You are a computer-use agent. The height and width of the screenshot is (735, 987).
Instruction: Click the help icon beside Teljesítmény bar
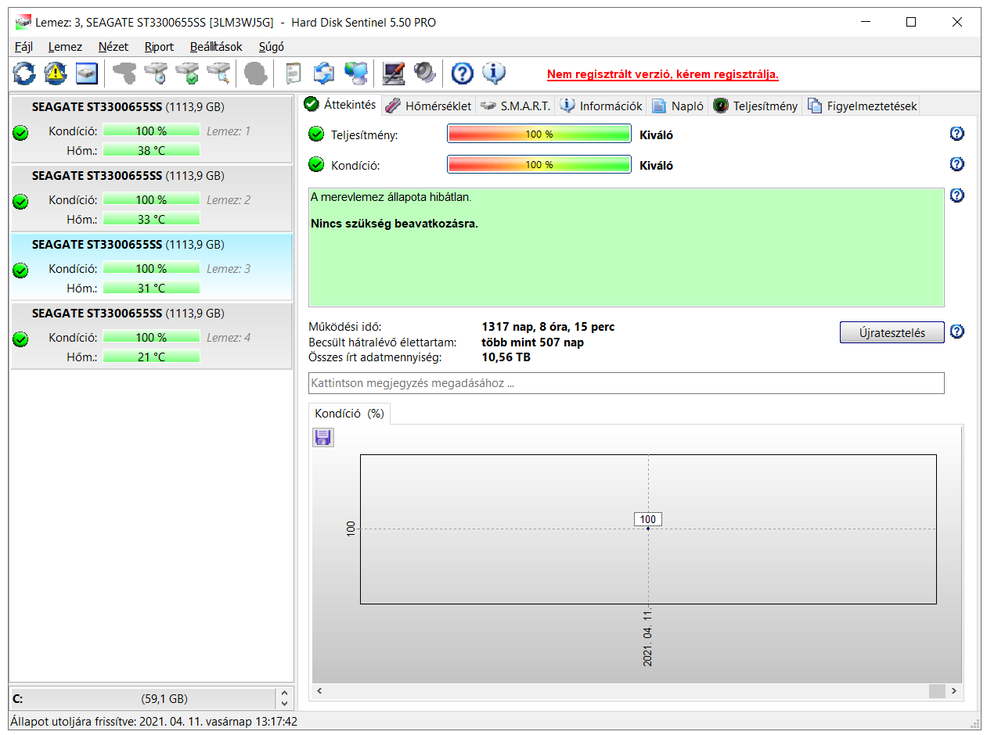[x=956, y=134]
